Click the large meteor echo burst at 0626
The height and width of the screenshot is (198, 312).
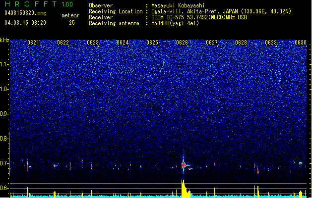click(184, 165)
